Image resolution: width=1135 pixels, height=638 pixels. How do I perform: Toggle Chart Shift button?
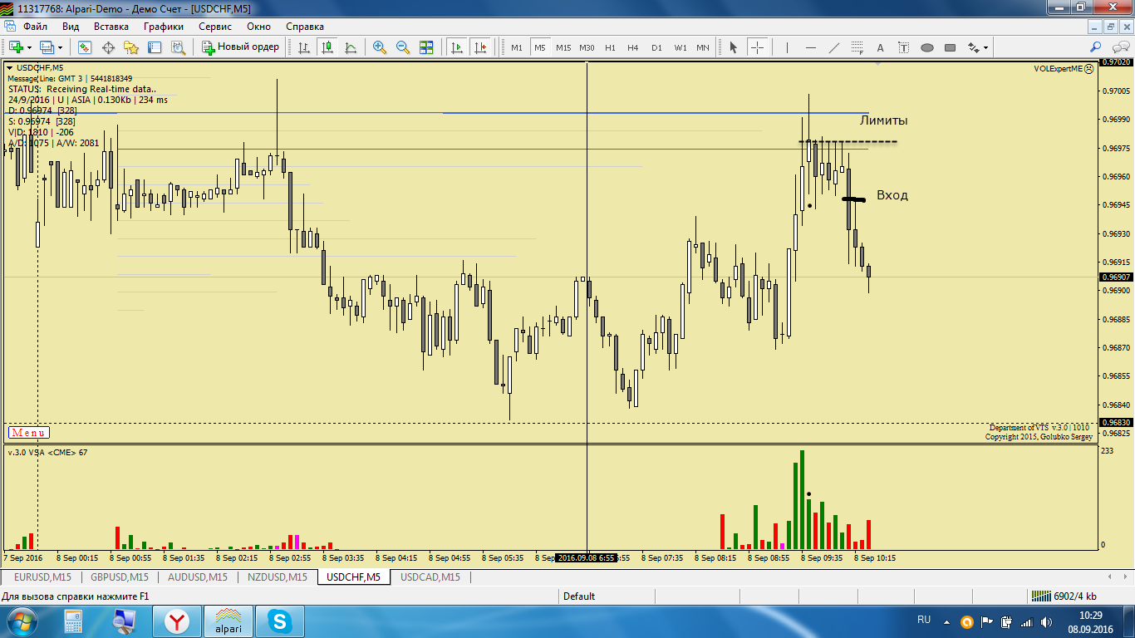click(x=479, y=47)
